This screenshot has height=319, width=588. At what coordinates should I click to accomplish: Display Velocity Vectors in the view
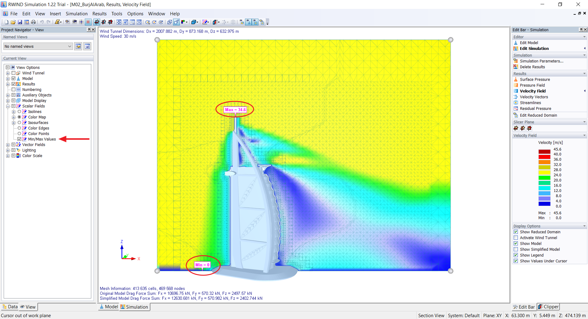pyautogui.click(x=534, y=97)
